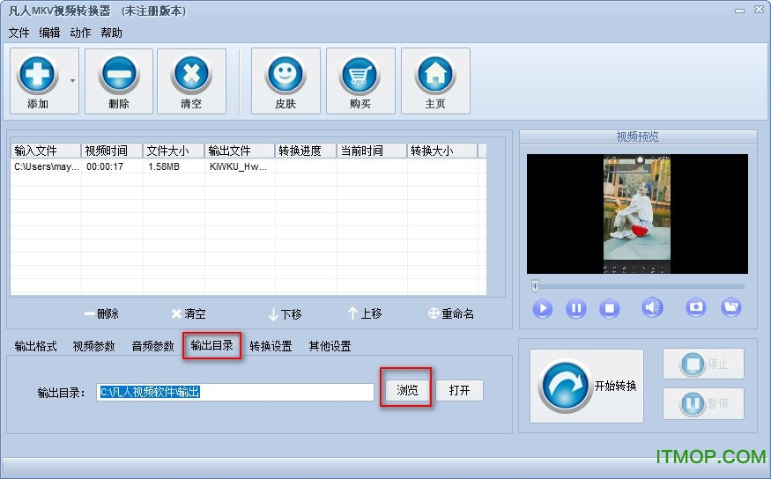Screen dimensions: 771x479
Task: Click the preview seek slider handle
Action: tap(535, 285)
